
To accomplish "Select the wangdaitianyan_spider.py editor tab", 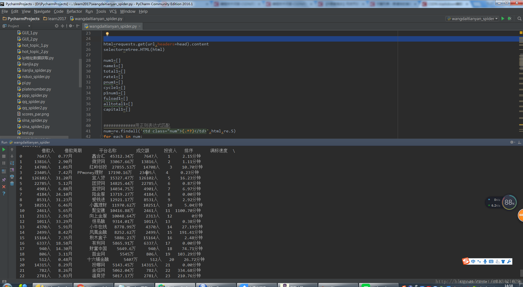I will coord(113,26).
